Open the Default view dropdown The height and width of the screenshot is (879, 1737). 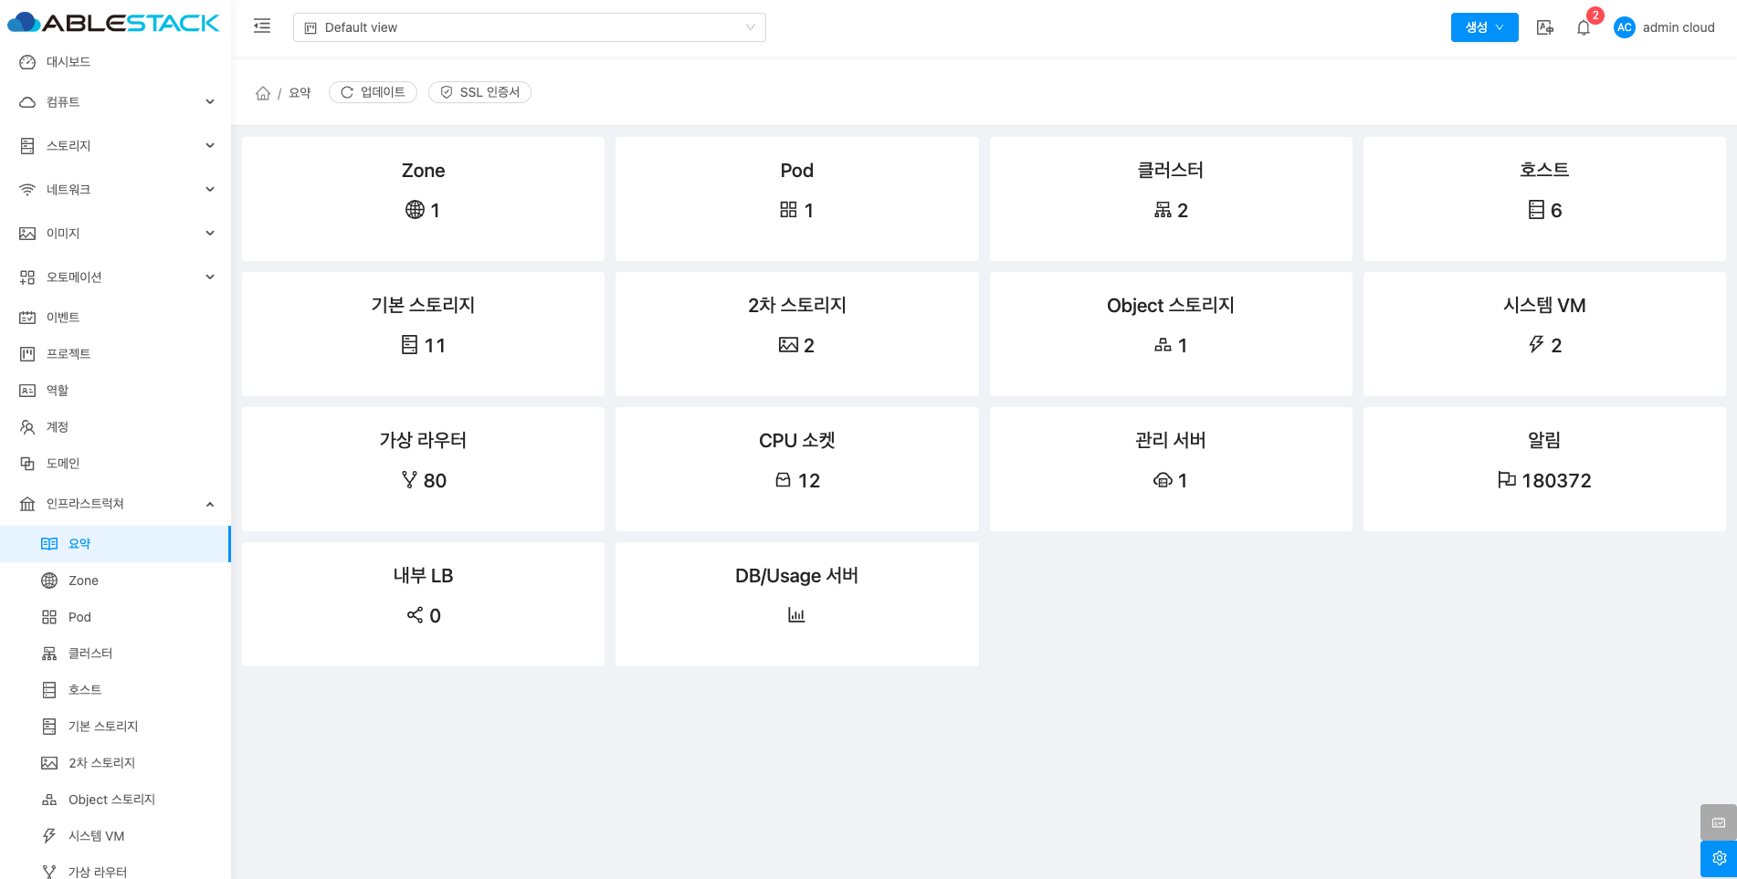[529, 27]
